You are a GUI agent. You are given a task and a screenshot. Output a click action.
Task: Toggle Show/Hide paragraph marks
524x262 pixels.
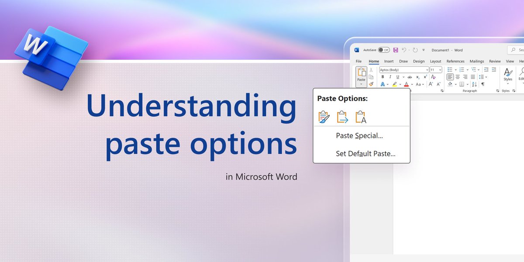483,84
